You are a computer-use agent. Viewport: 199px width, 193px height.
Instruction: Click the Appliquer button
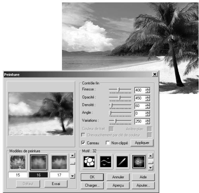142,143
